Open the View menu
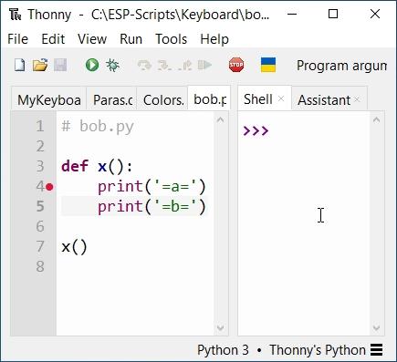 (x=92, y=39)
